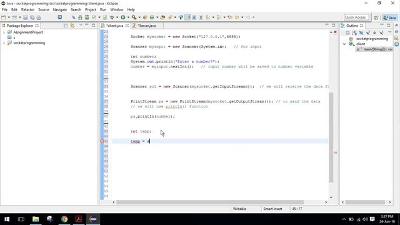Start debugging with the Debug bug icon
Screen dimensions: 400x225
click(112, 17)
